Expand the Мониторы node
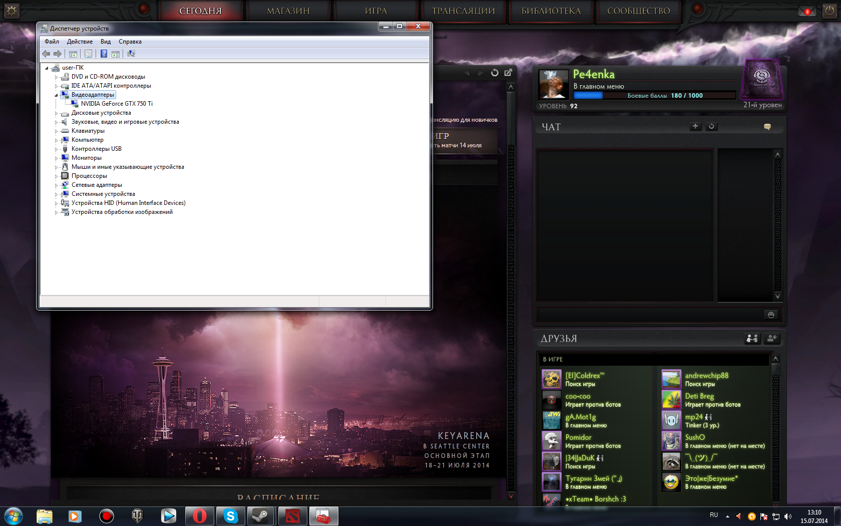This screenshot has height=526, width=841. [x=56, y=158]
